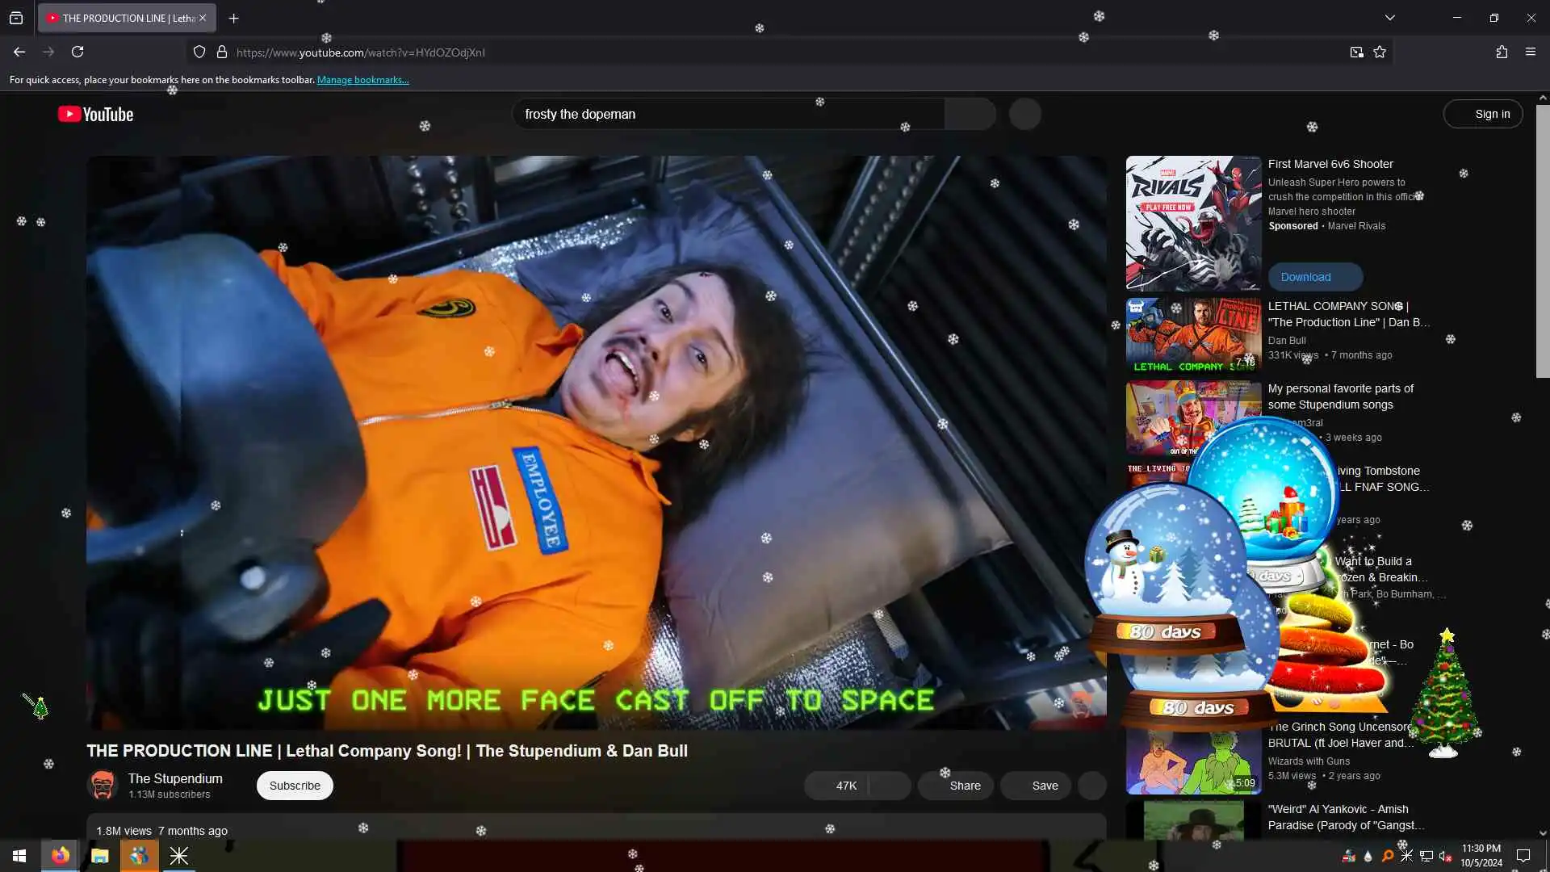
Task: Open The Stupendium channel avatar
Action: click(x=103, y=785)
